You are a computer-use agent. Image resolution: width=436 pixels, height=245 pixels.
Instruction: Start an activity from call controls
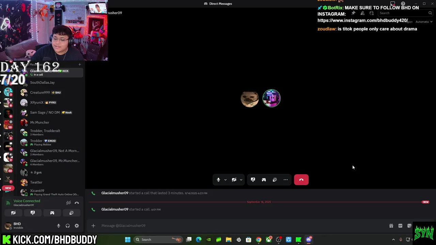(x=264, y=180)
